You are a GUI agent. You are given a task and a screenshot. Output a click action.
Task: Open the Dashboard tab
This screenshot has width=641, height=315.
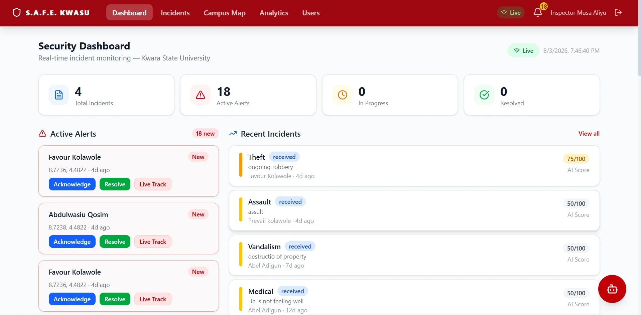click(129, 13)
